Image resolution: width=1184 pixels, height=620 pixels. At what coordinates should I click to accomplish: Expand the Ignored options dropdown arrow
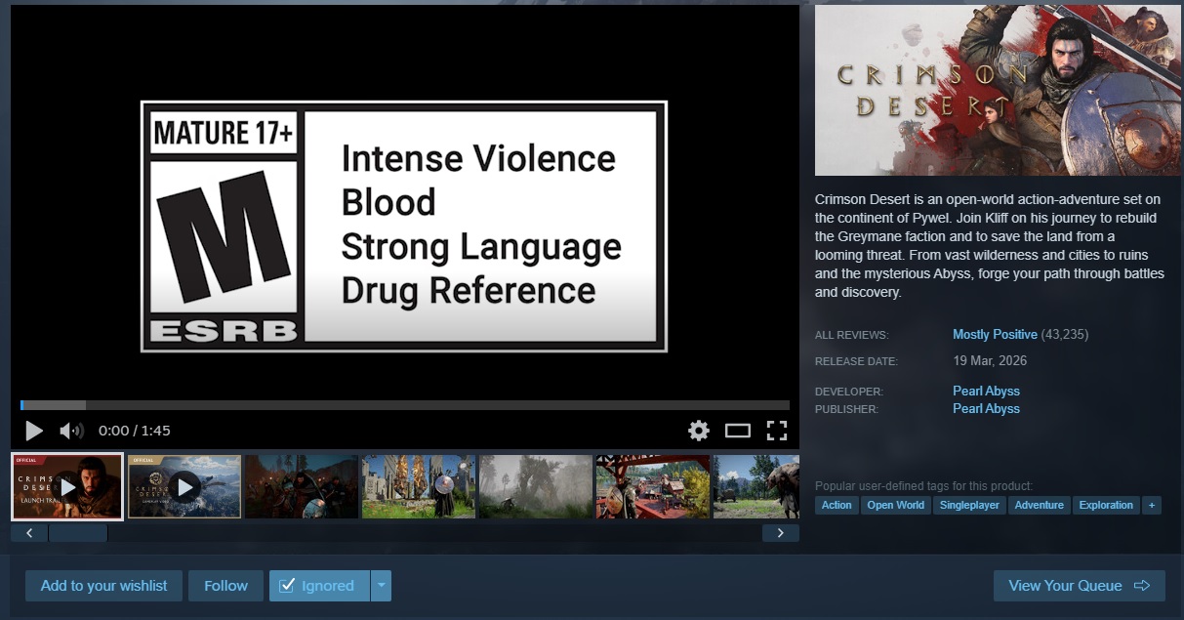381,586
